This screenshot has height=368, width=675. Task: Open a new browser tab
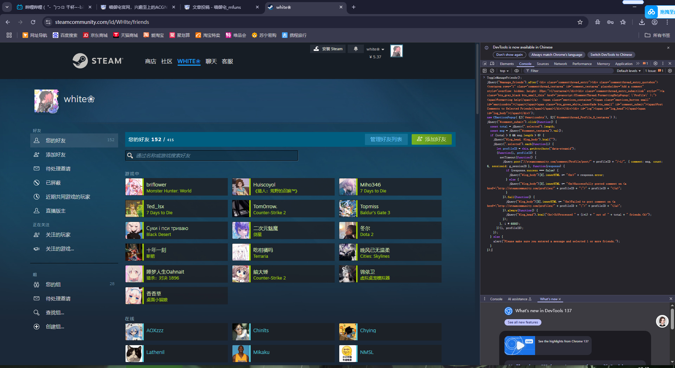pyautogui.click(x=354, y=7)
